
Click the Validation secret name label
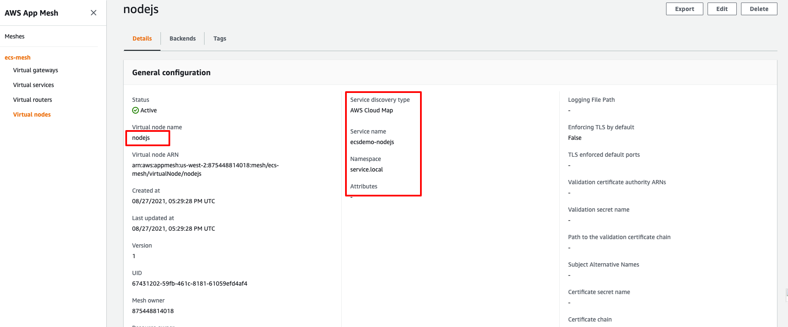599,210
